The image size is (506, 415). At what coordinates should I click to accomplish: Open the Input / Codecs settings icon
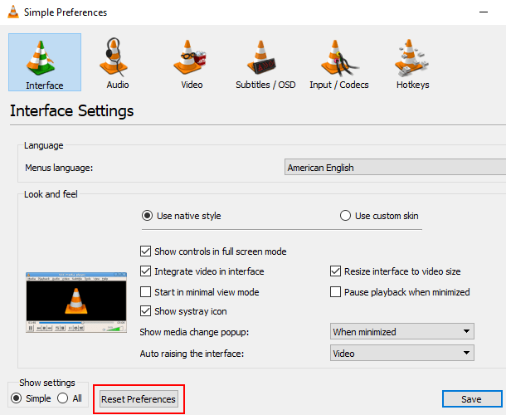coord(338,57)
